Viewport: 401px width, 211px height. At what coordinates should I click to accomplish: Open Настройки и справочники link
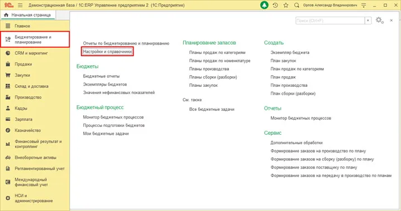point(107,51)
